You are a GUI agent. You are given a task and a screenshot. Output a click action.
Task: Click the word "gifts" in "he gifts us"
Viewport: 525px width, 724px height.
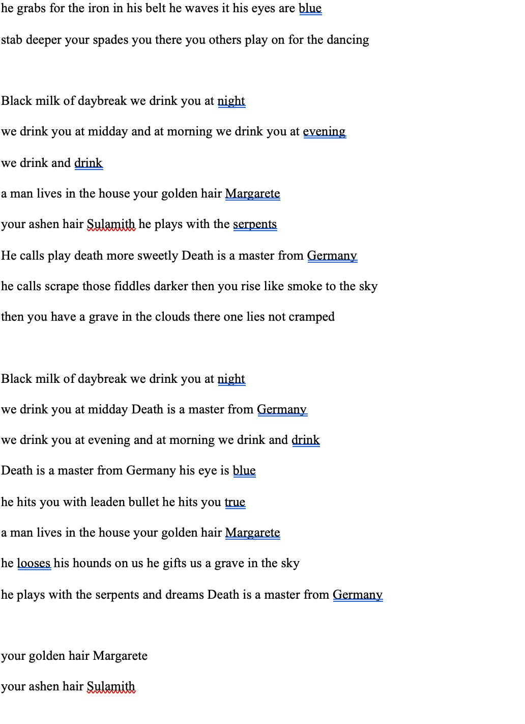pos(174,564)
